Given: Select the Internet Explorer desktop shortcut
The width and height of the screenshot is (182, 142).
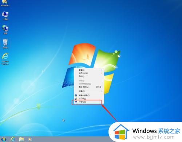Looking at the screenshot, I should (x=5, y=59).
